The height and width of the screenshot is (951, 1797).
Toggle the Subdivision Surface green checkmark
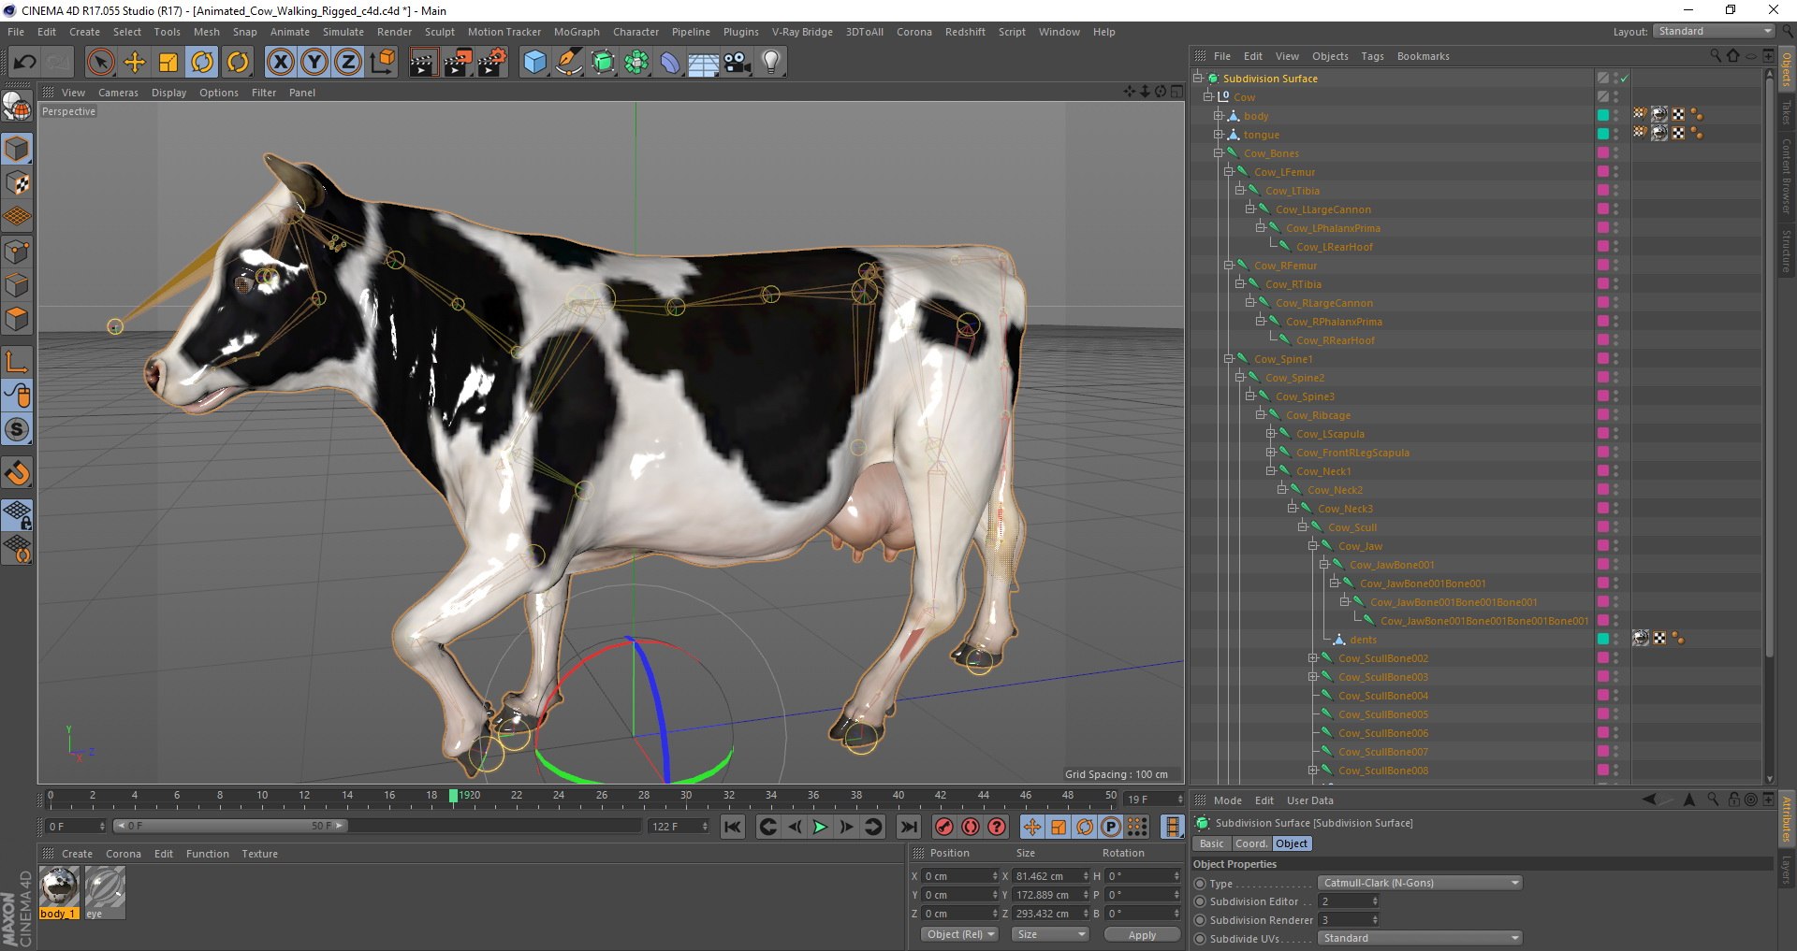[x=1624, y=79]
